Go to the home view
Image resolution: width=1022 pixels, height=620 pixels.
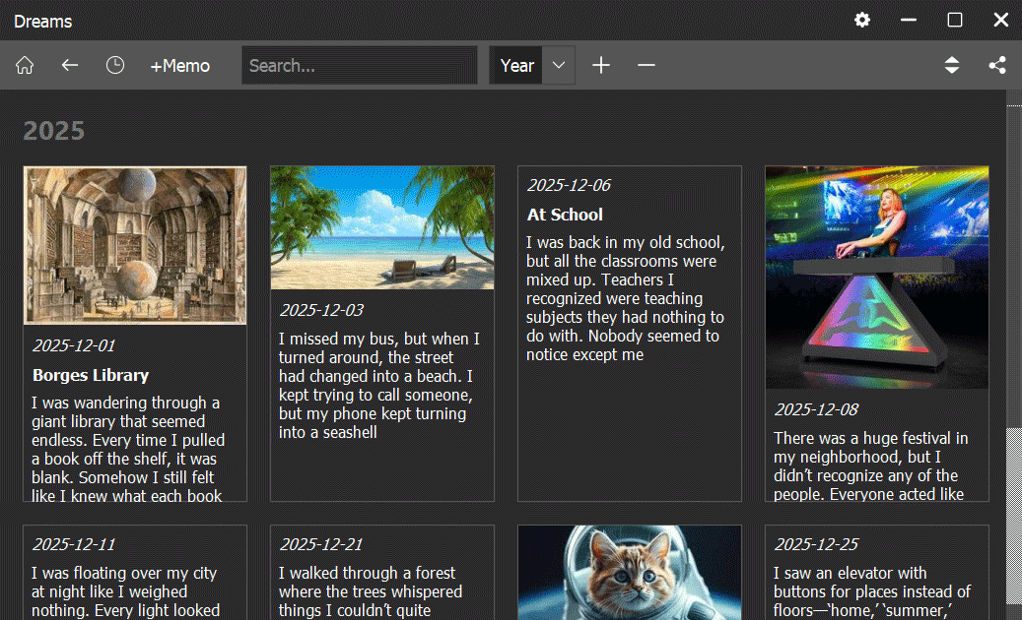tap(25, 66)
